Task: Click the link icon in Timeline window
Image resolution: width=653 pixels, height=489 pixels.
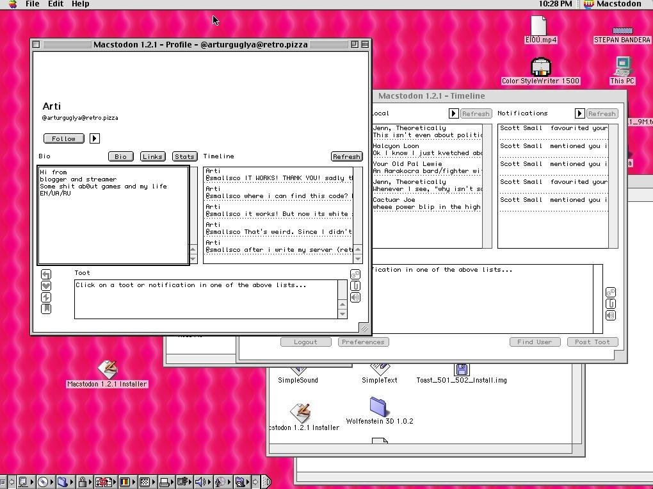Action: coord(611,292)
